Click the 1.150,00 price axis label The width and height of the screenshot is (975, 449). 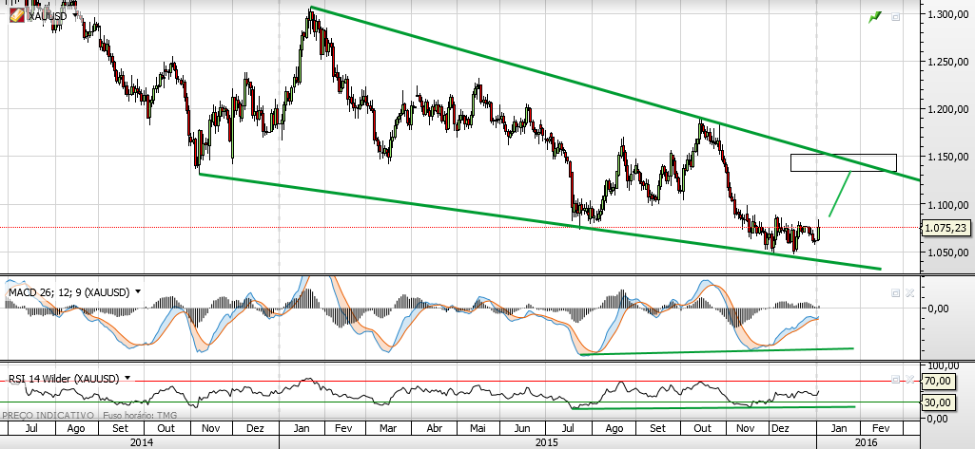(947, 157)
